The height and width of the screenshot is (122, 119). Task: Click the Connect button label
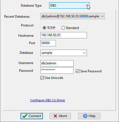pos(35,116)
